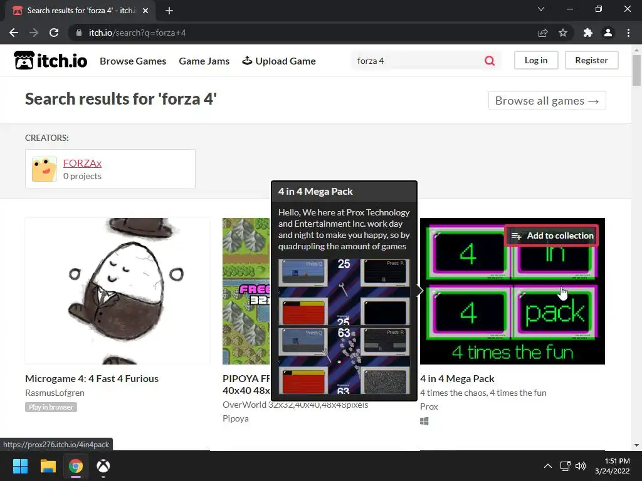Click the itch.io logo

(x=50, y=61)
